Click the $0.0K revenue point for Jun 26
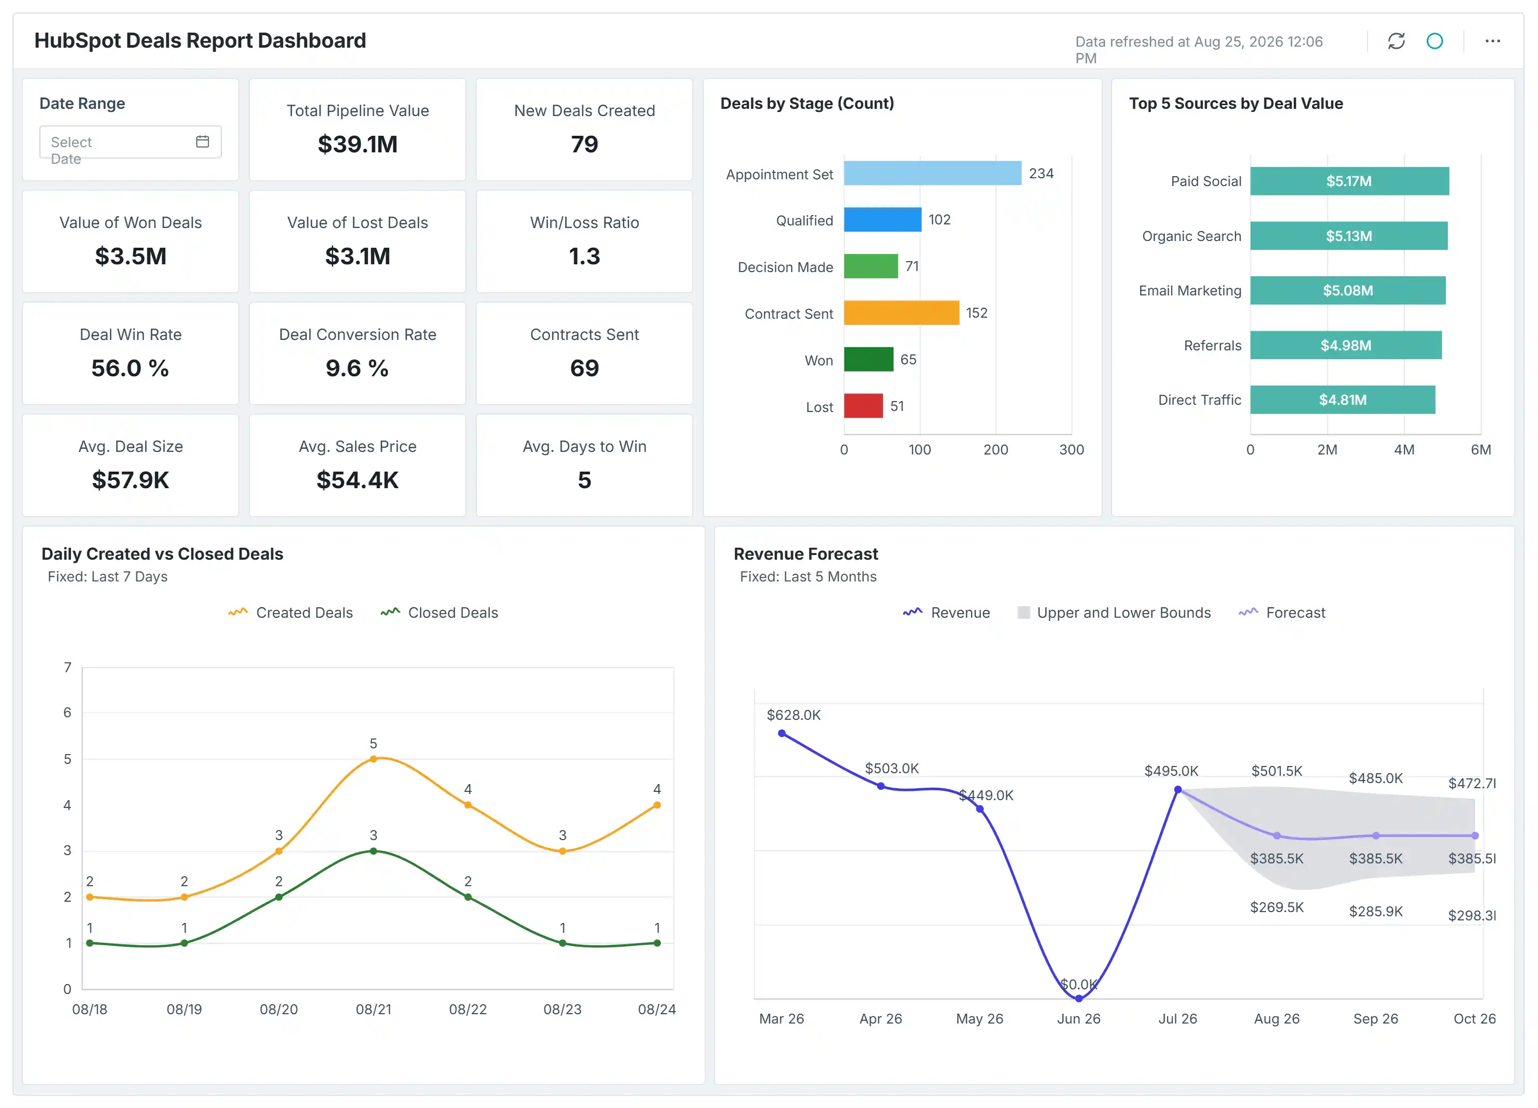 click(x=1079, y=998)
